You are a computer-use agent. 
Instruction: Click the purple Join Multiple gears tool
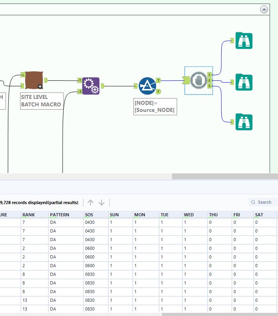click(91, 86)
